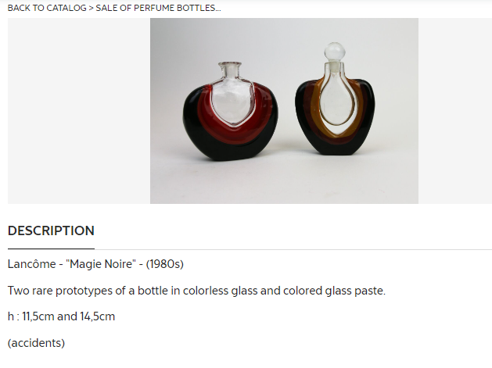Open the SALE OF PERFUME BOTTLES breadcrumb
This screenshot has height=368, width=492.
[x=158, y=8]
